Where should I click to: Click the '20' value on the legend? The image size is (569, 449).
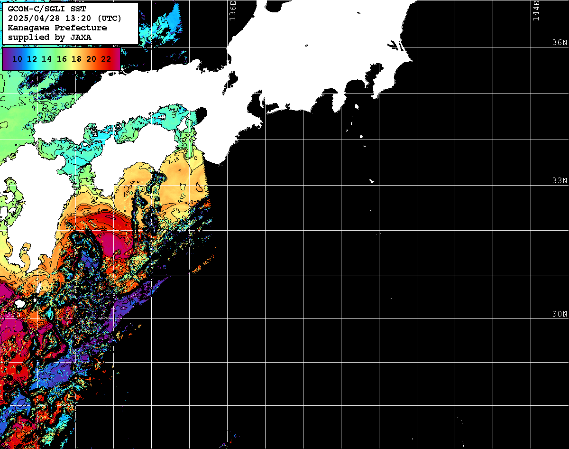coord(92,59)
